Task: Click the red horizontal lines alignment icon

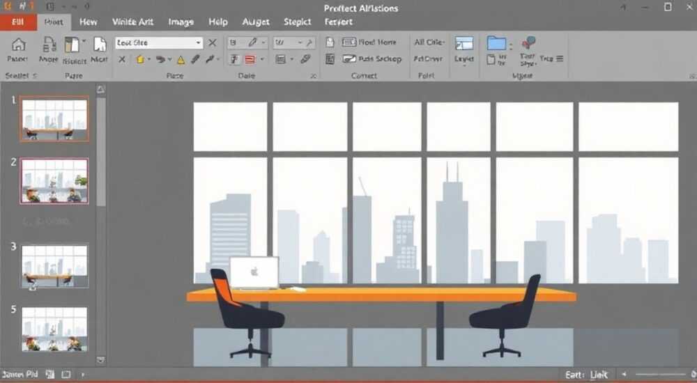Action: point(250,59)
